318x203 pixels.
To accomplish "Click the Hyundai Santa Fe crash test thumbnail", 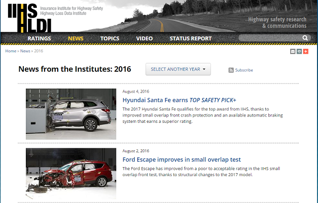I will coord(71,114).
